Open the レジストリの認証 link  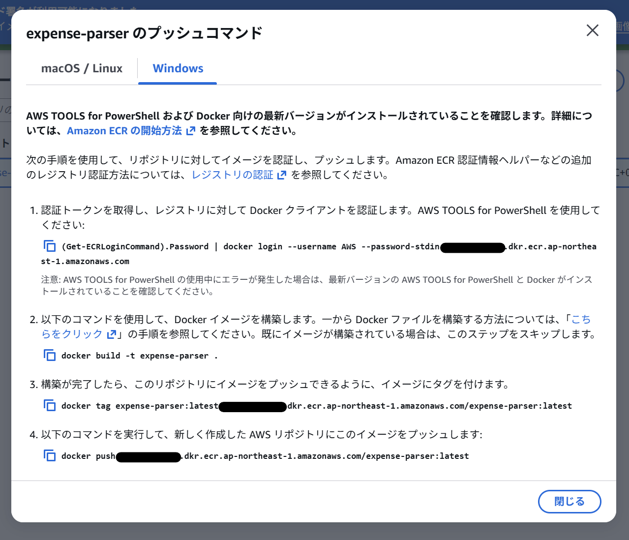point(239,175)
